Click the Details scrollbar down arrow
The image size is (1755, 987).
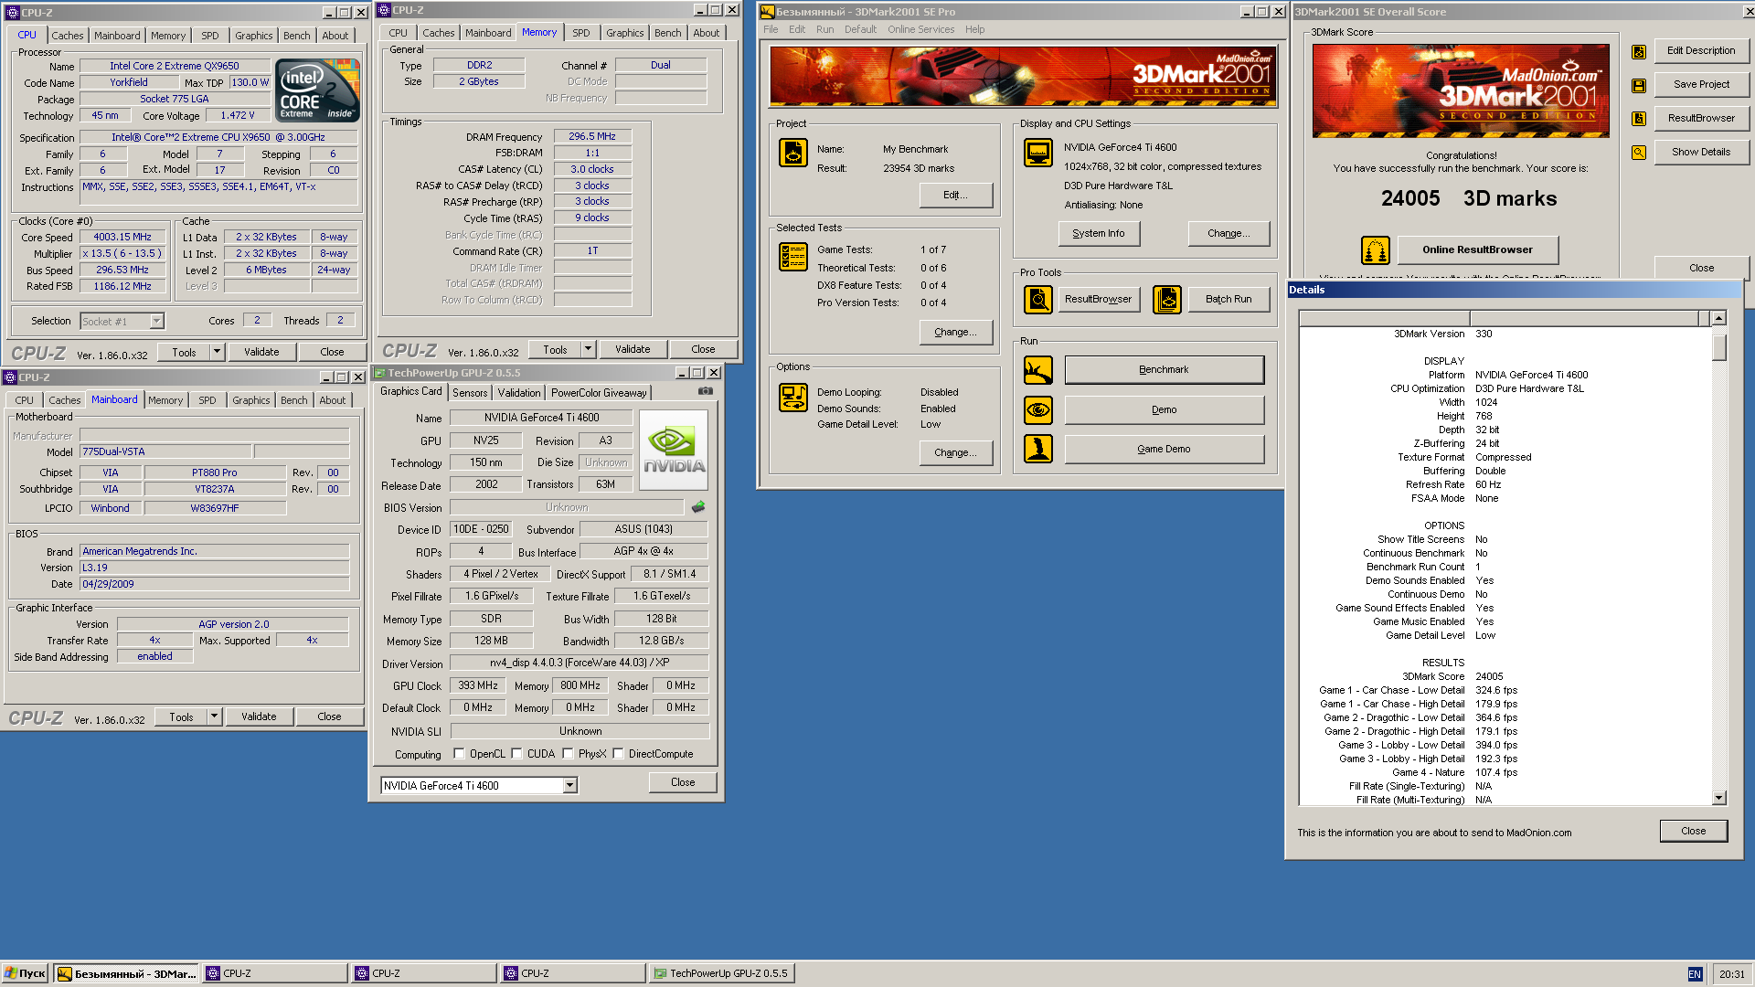pos(1718,798)
